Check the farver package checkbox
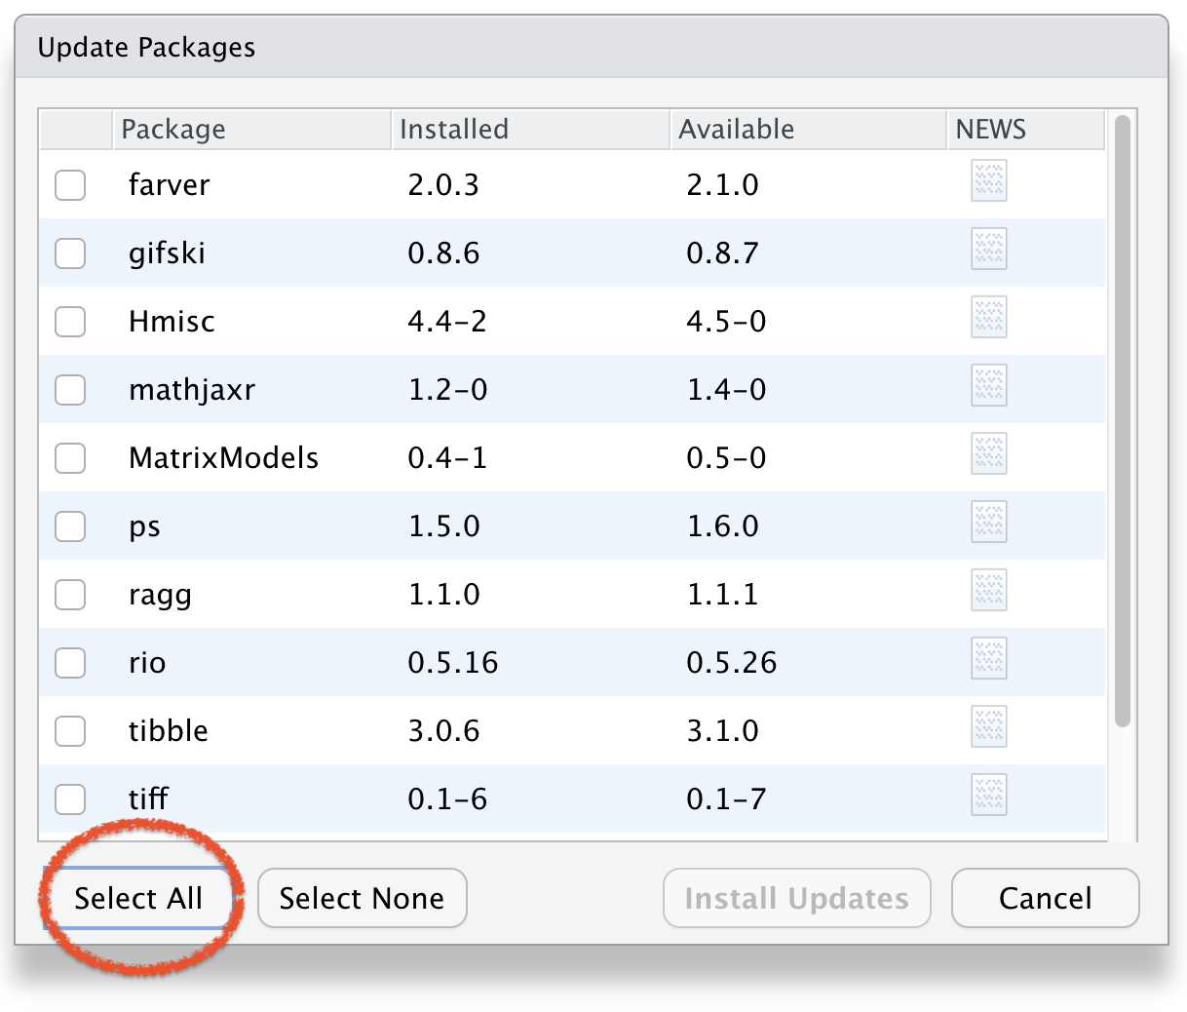 coord(70,185)
